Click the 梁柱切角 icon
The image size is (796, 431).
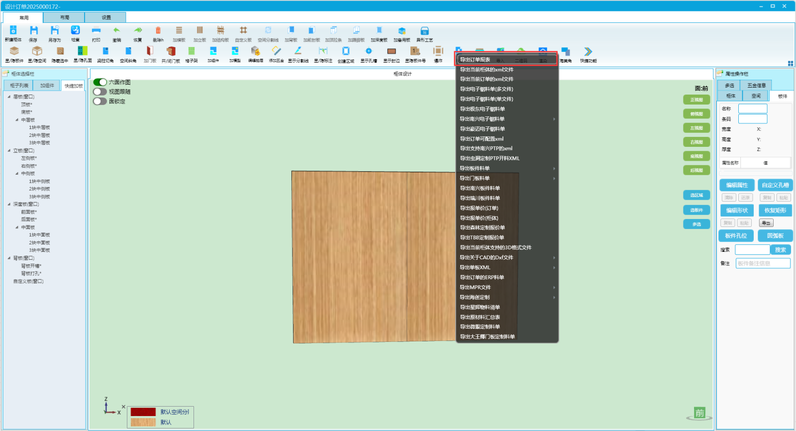[105, 51]
